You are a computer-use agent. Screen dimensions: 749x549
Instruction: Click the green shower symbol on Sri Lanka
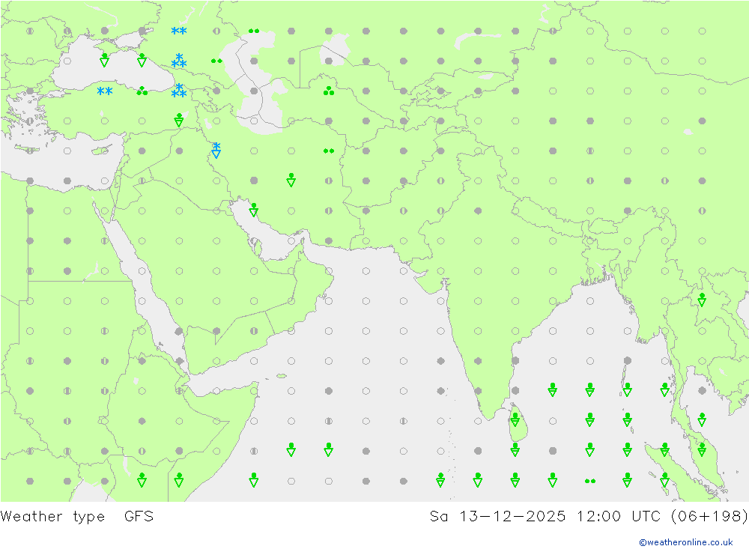coord(515,419)
